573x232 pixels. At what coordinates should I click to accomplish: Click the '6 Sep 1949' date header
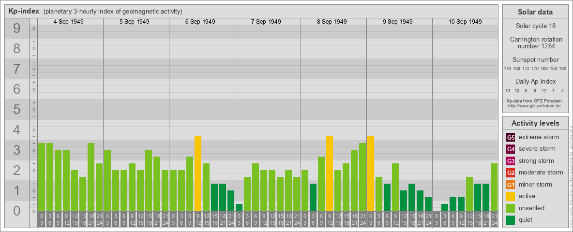pos(200,22)
